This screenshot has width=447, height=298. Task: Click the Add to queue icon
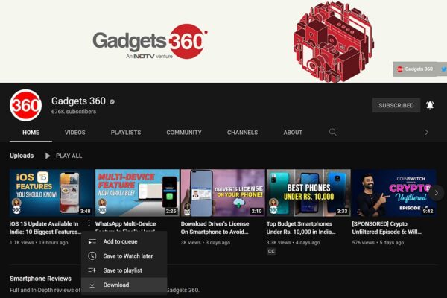92,241
